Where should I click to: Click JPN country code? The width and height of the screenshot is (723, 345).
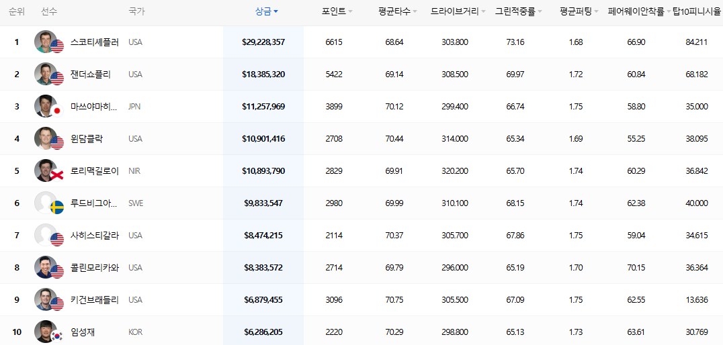tap(134, 107)
